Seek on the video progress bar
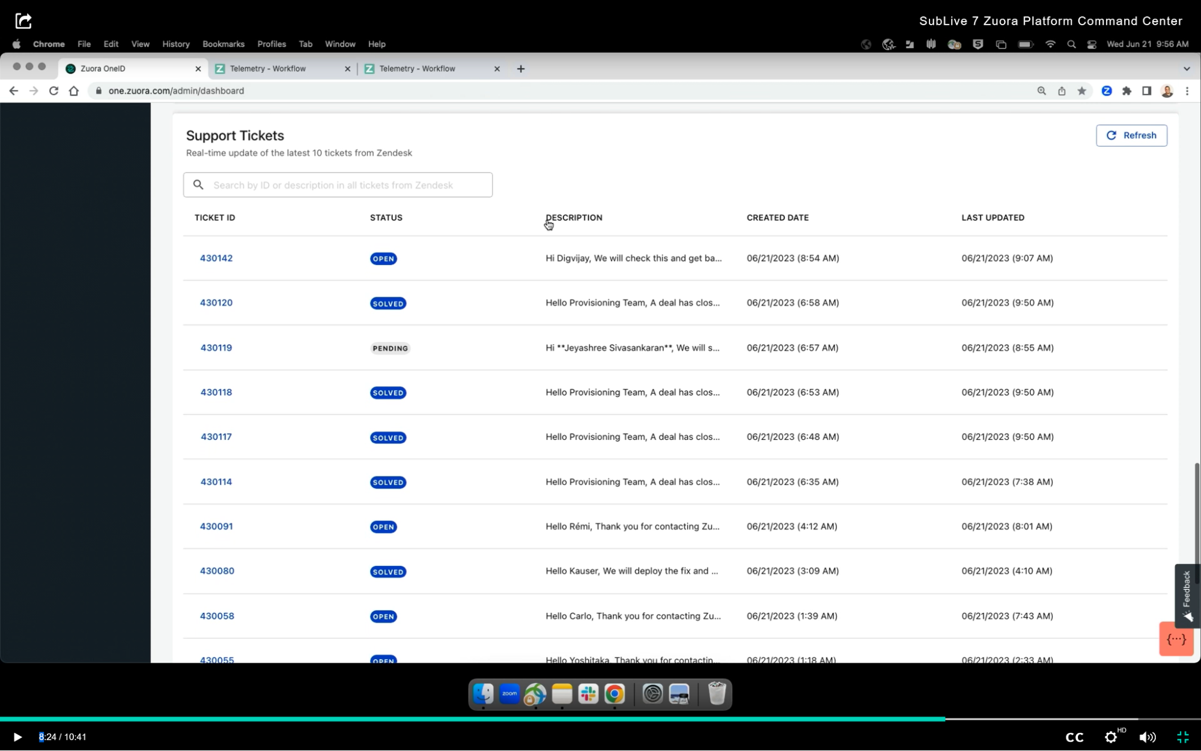The width and height of the screenshot is (1201, 751). (601, 719)
